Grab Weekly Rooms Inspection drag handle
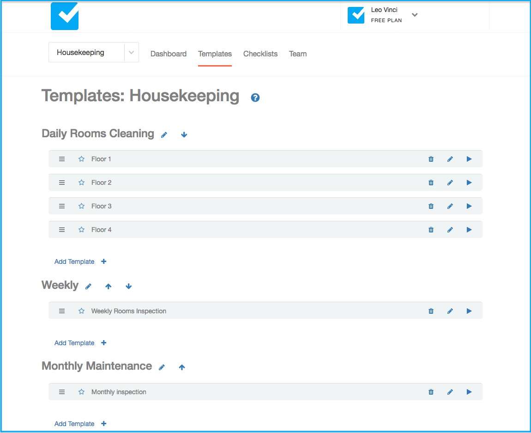The height and width of the screenshot is (433, 531). tap(61, 311)
